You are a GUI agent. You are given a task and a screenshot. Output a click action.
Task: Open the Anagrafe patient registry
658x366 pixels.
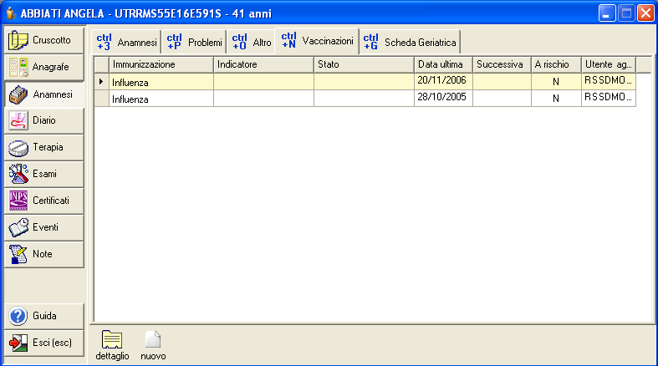43,67
